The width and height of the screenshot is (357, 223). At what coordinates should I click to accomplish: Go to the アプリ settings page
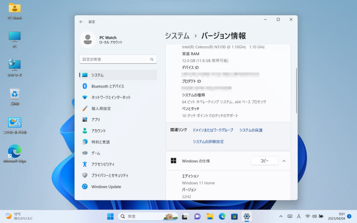click(118, 120)
